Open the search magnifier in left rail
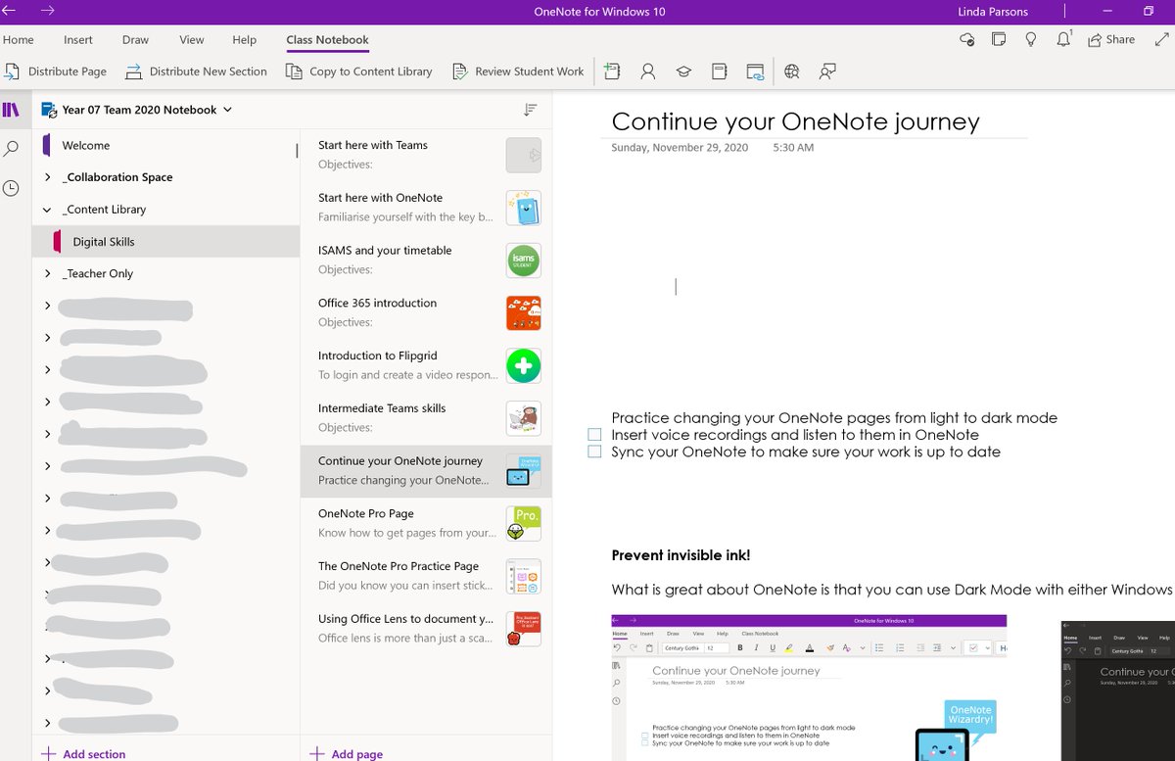Screen dimensions: 1175x761 click(11, 149)
